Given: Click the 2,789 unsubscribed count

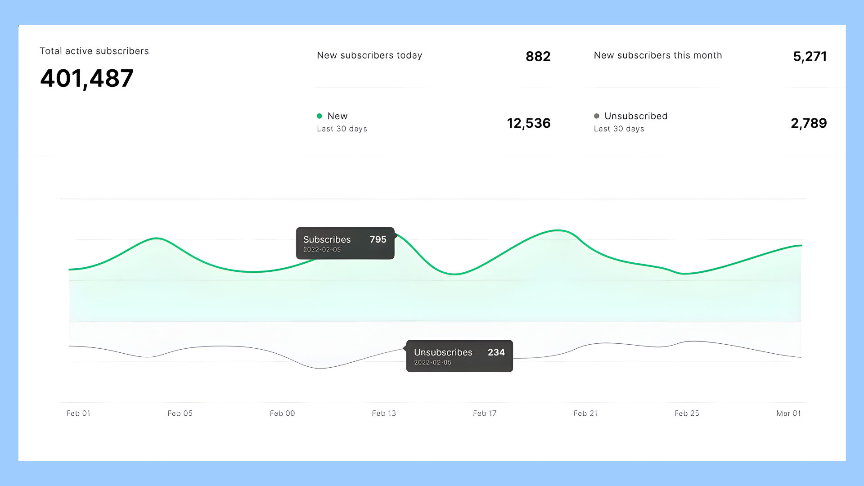Looking at the screenshot, I should 809,123.
